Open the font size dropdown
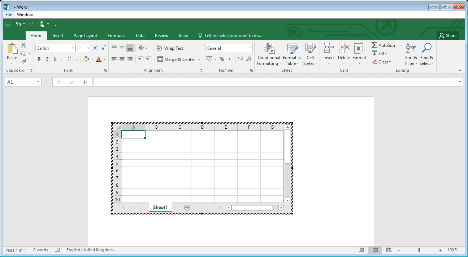The image size is (468, 257). tap(88, 48)
